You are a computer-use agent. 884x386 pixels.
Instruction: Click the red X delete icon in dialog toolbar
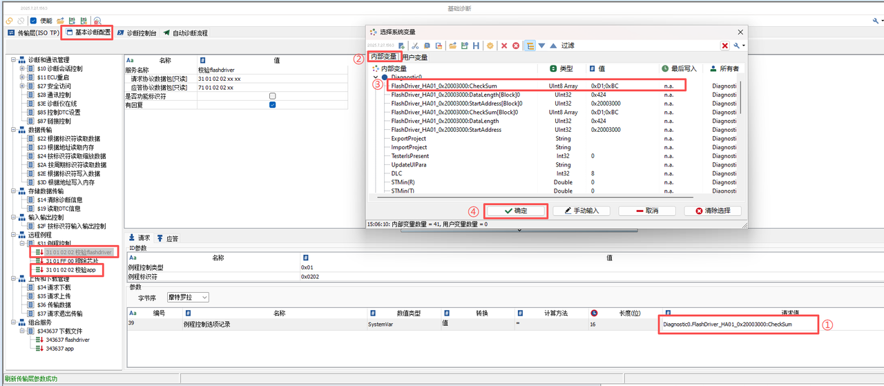[504, 46]
